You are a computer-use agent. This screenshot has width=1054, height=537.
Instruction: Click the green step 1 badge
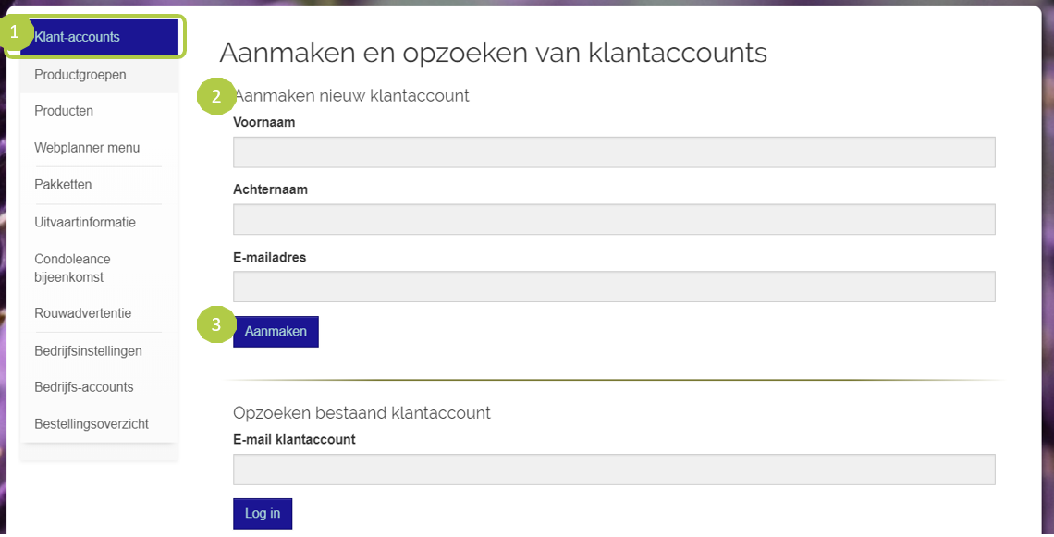tap(15, 33)
